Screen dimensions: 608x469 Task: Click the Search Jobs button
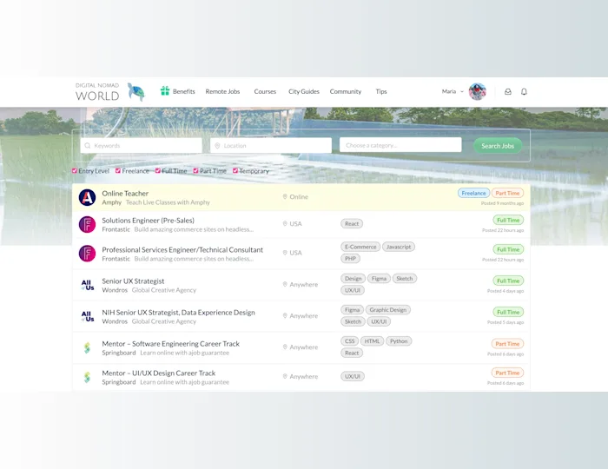(x=498, y=146)
